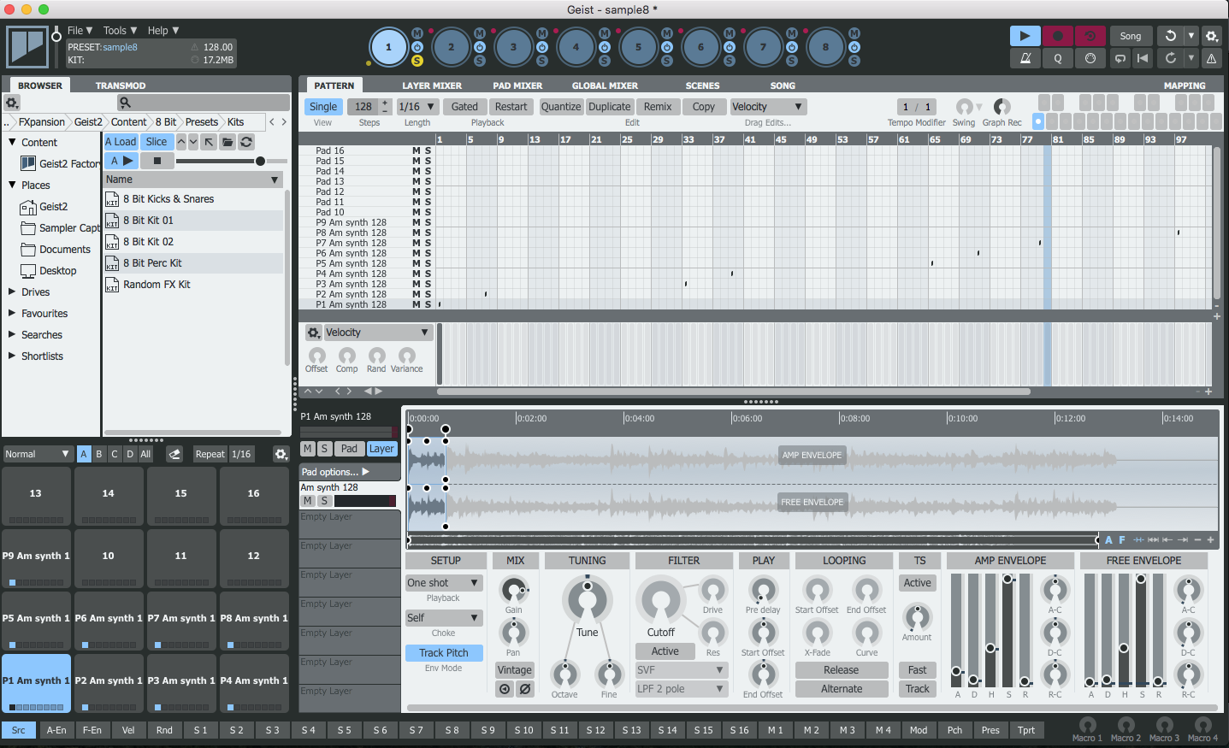Click the undo arrow icon
The image size is (1229, 748).
[x=1170, y=36]
